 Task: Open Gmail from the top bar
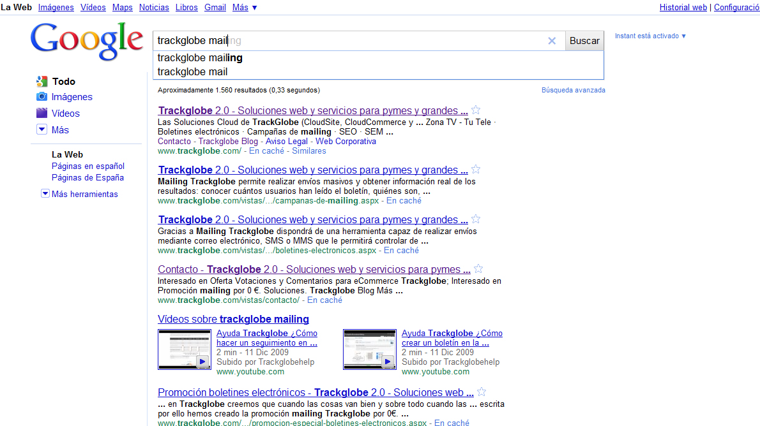215,7
